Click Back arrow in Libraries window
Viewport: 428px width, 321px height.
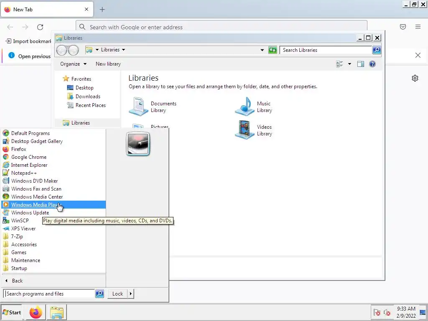click(61, 50)
